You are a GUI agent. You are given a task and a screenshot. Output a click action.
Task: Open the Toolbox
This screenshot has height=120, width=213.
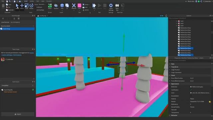coord(56,6)
